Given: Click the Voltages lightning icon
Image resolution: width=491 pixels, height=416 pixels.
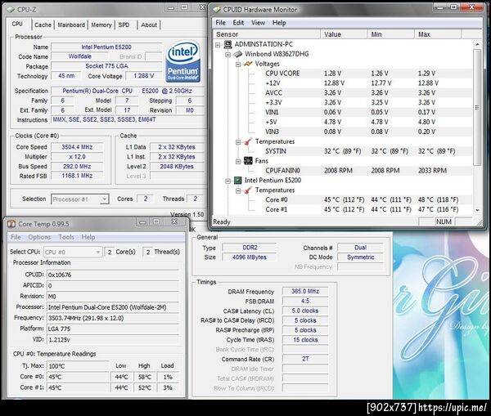Looking at the screenshot, I should click(248, 64).
